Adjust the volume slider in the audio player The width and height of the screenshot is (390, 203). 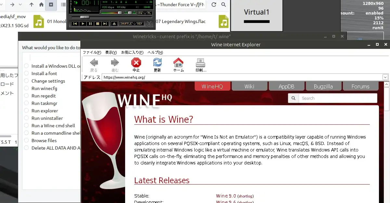(120, 13)
